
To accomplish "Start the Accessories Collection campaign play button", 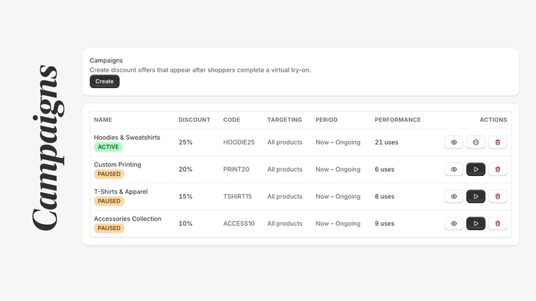I will tap(476, 223).
